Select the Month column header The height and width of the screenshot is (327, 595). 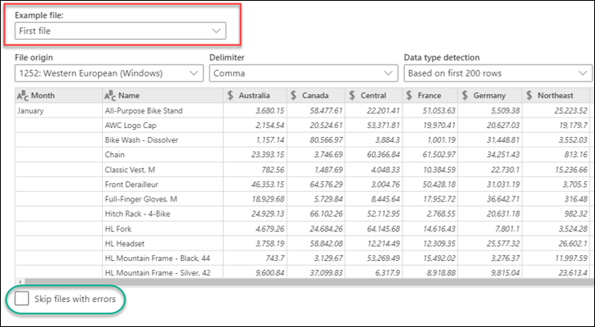59,95
